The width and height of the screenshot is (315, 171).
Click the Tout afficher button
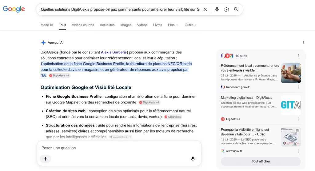coord(261,161)
